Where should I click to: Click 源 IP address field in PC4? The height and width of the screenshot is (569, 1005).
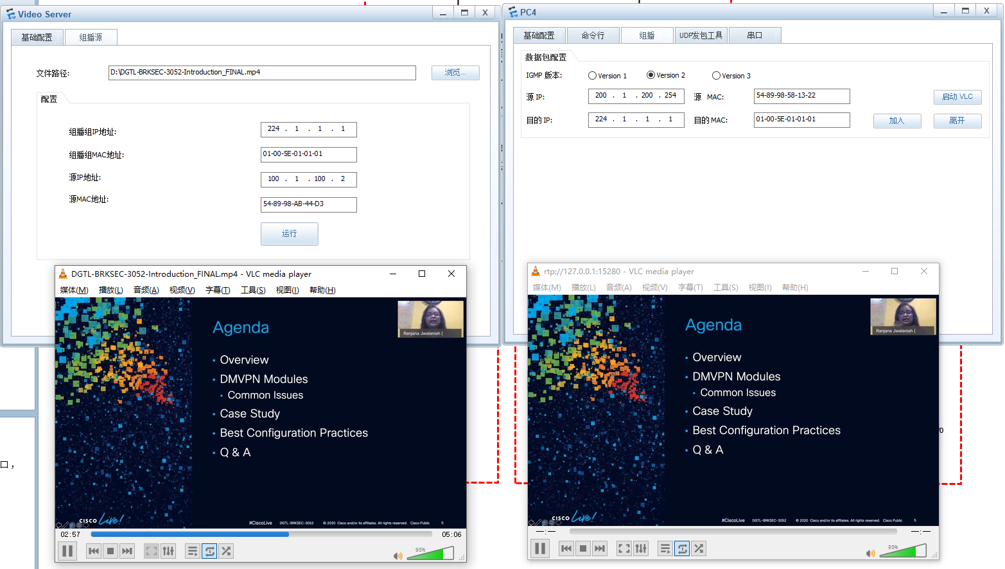click(636, 96)
